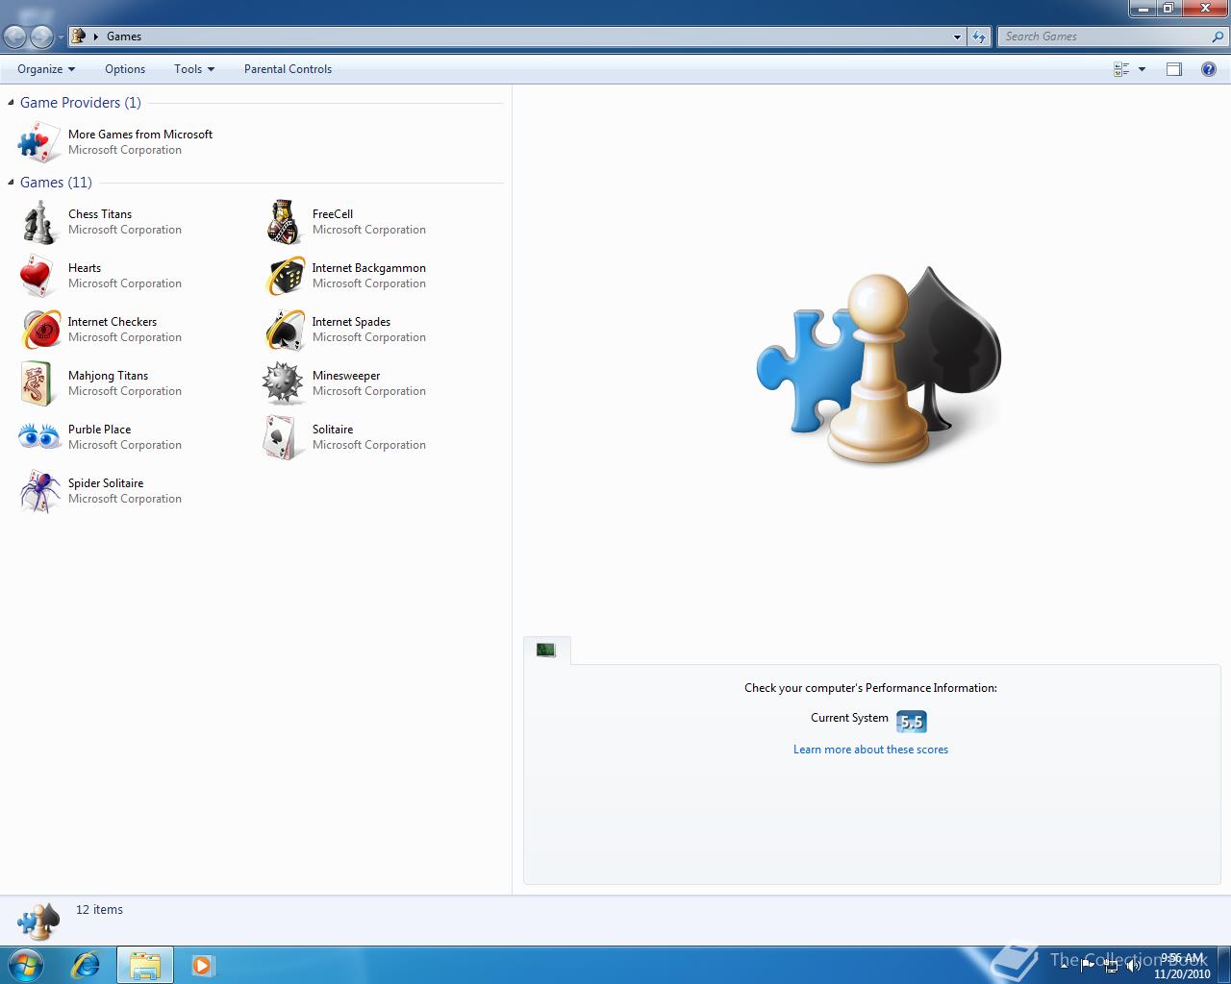1231x984 pixels.
Task: Click the Internet Backgammon title text
Action: [x=369, y=268]
